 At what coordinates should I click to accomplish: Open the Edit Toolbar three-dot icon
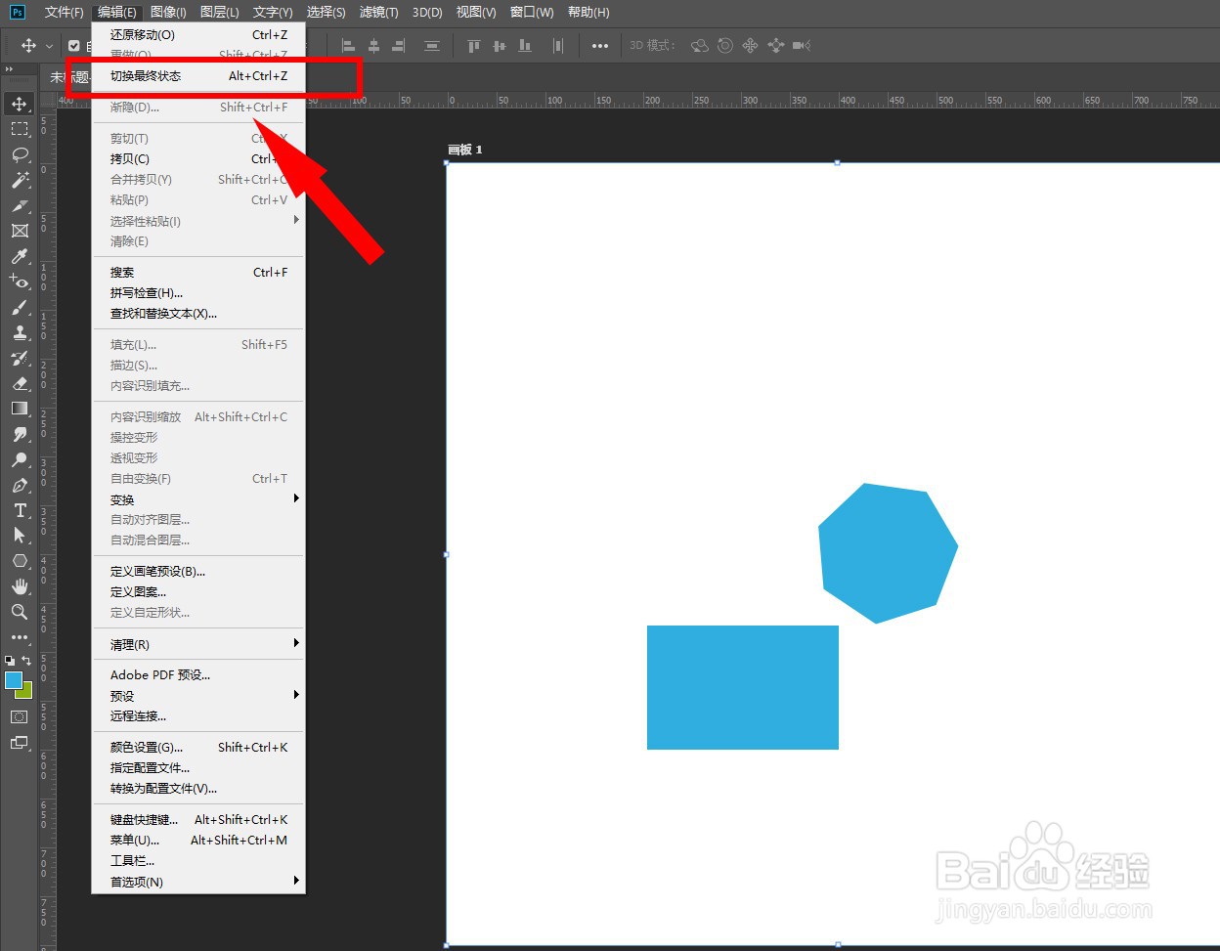(x=20, y=637)
